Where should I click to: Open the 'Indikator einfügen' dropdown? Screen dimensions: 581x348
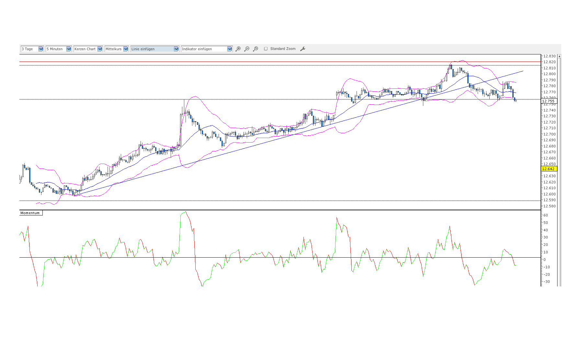[230, 49]
